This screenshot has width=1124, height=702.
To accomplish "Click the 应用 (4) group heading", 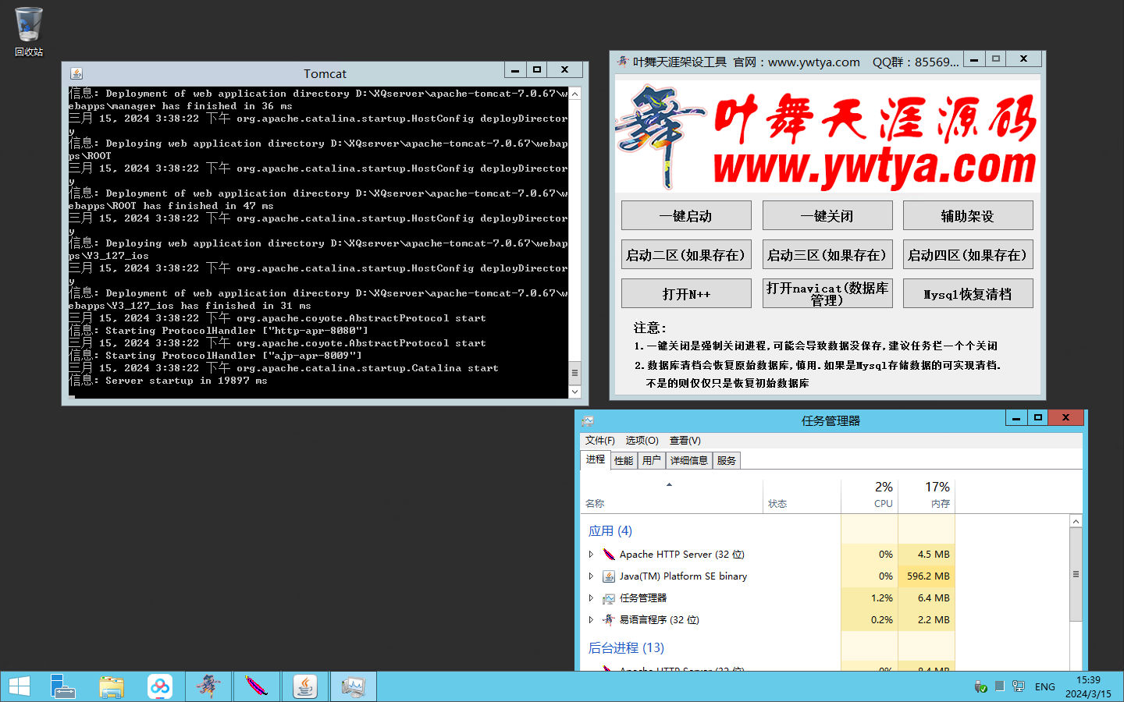I will point(610,531).
